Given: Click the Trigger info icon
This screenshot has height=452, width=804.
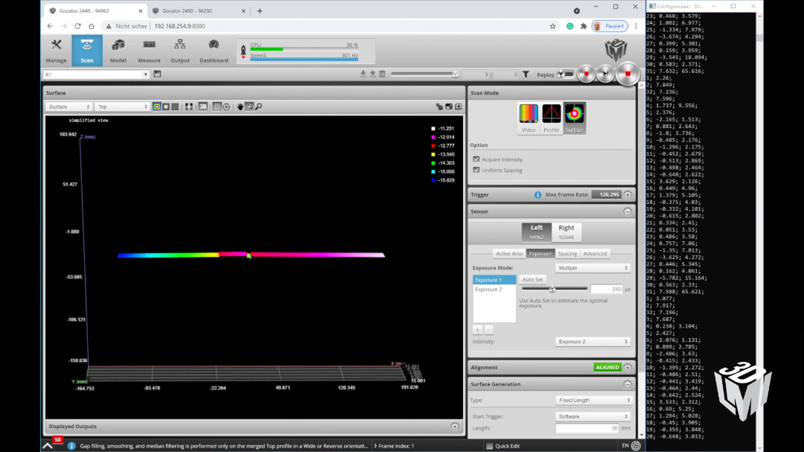Looking at the screenshot, I should (537, 195).
